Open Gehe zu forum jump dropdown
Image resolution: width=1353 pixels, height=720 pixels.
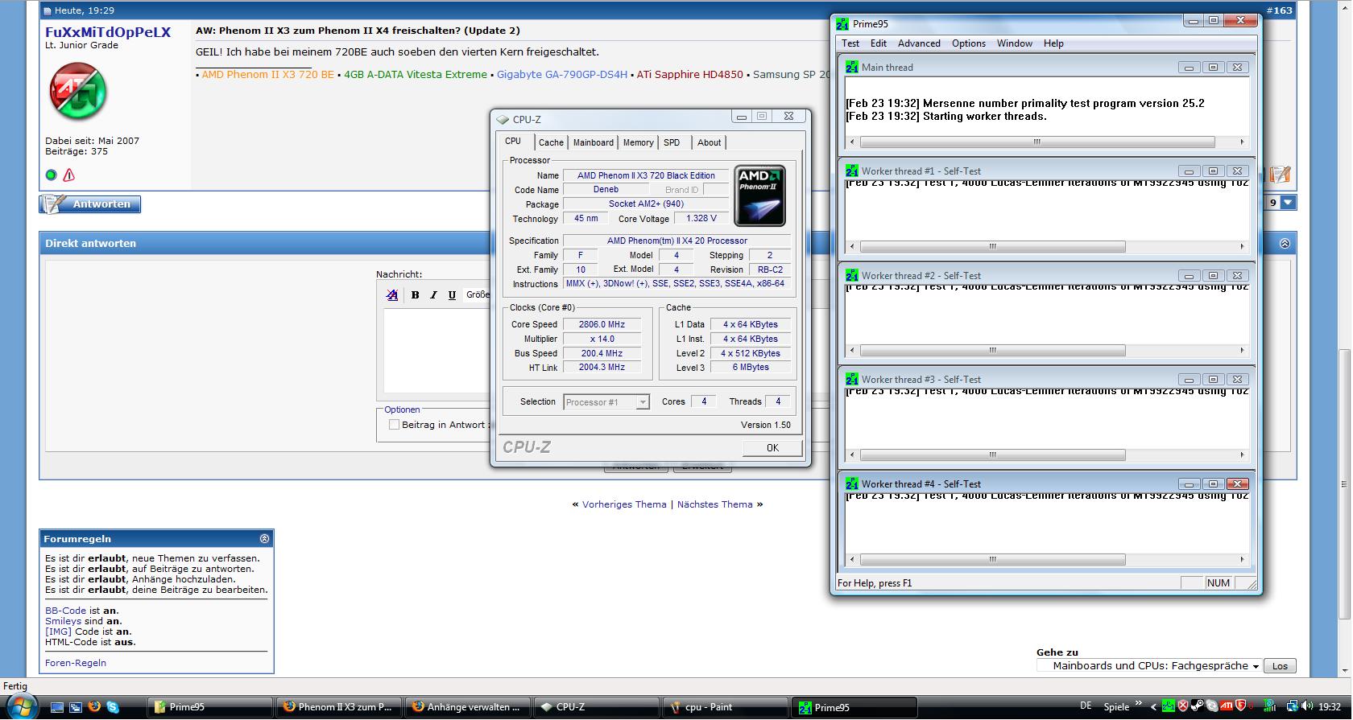click(x=1148, y=665)
